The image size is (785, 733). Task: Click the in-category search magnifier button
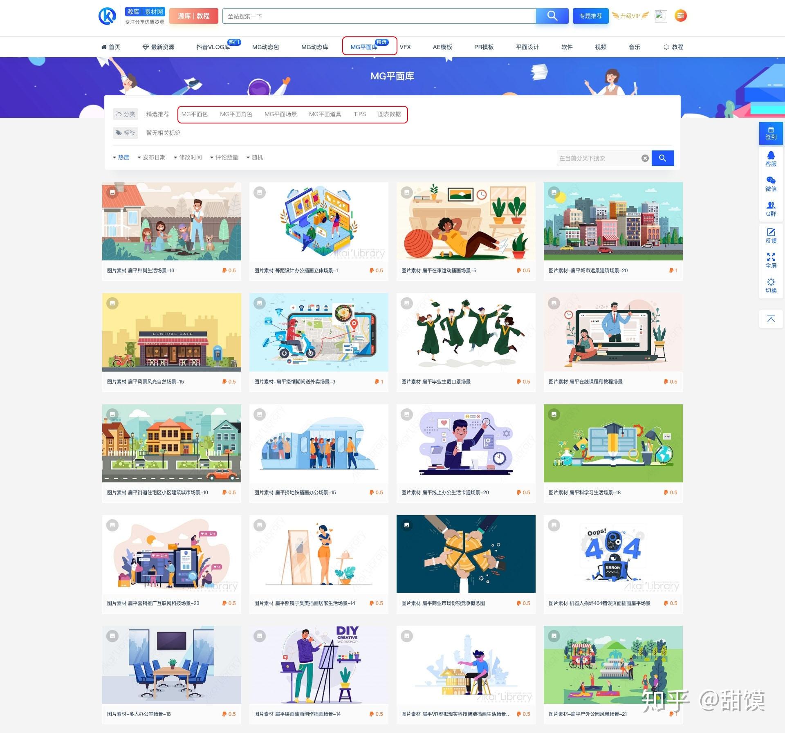coord(663,158)
